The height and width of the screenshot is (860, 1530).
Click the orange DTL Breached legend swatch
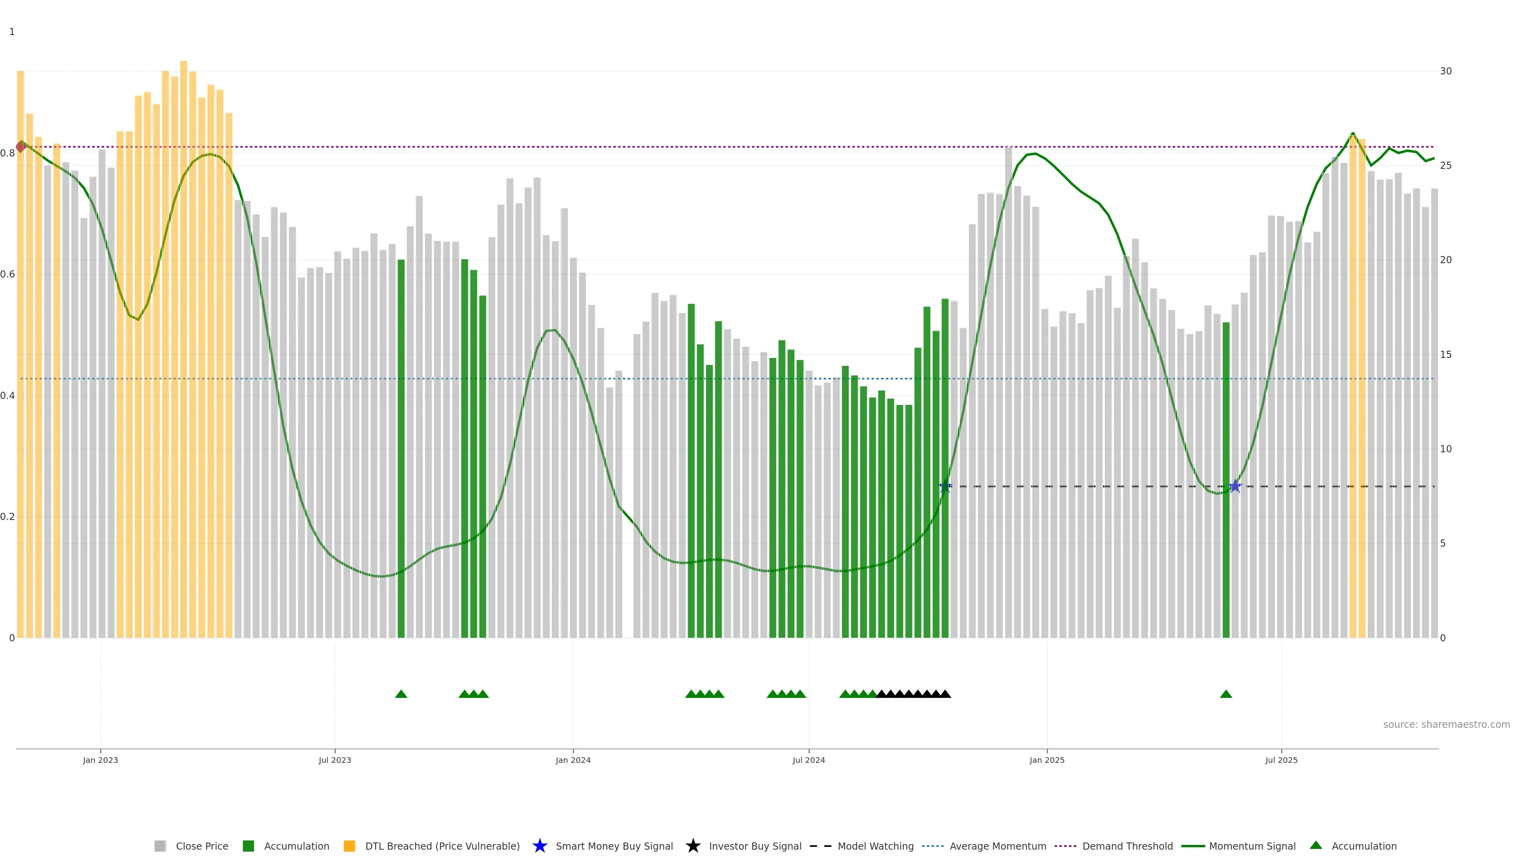coord(349,846)
